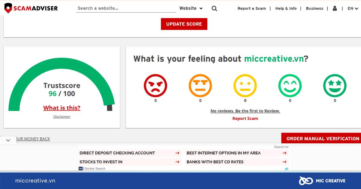Open Report a Scam menu item
The height and width of the screenshot is (189, 361).
[252, 8]
